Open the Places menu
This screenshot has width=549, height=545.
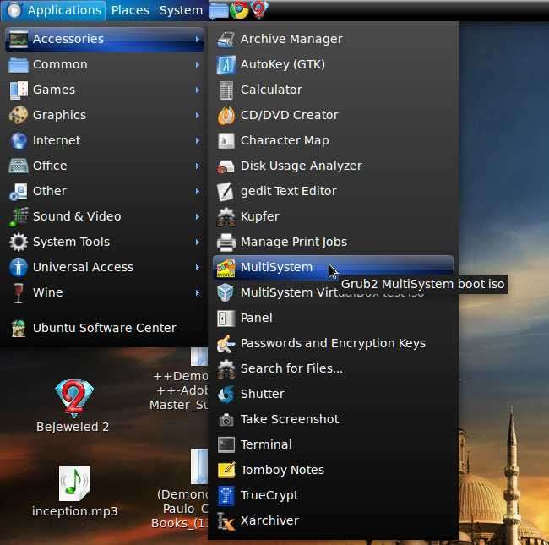[x=130, y=10]
